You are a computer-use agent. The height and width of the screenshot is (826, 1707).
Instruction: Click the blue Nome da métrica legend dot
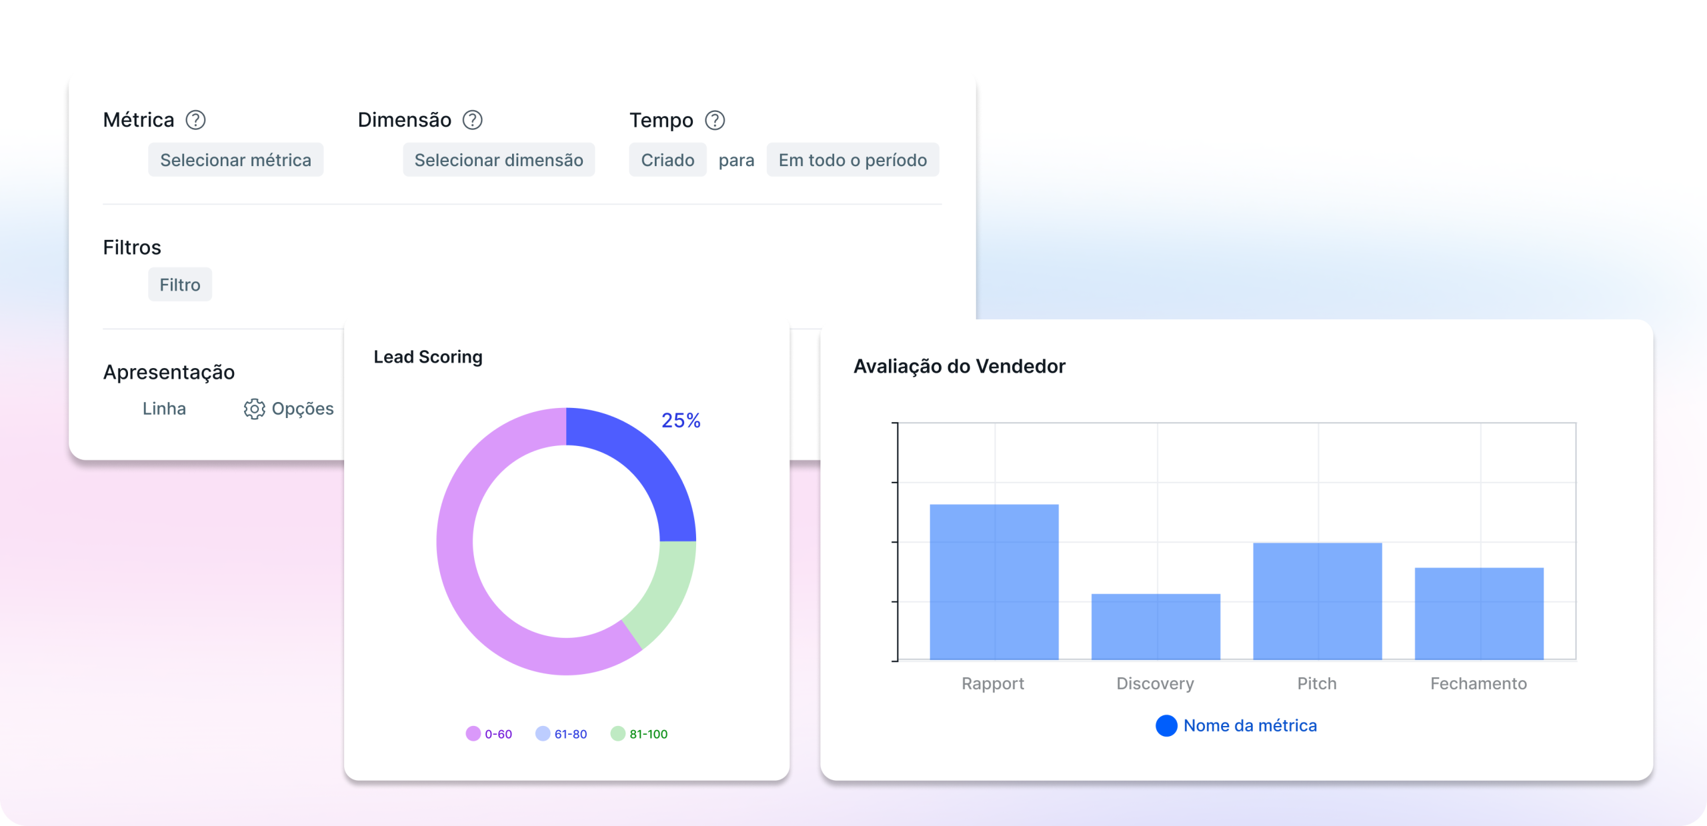1166,725
